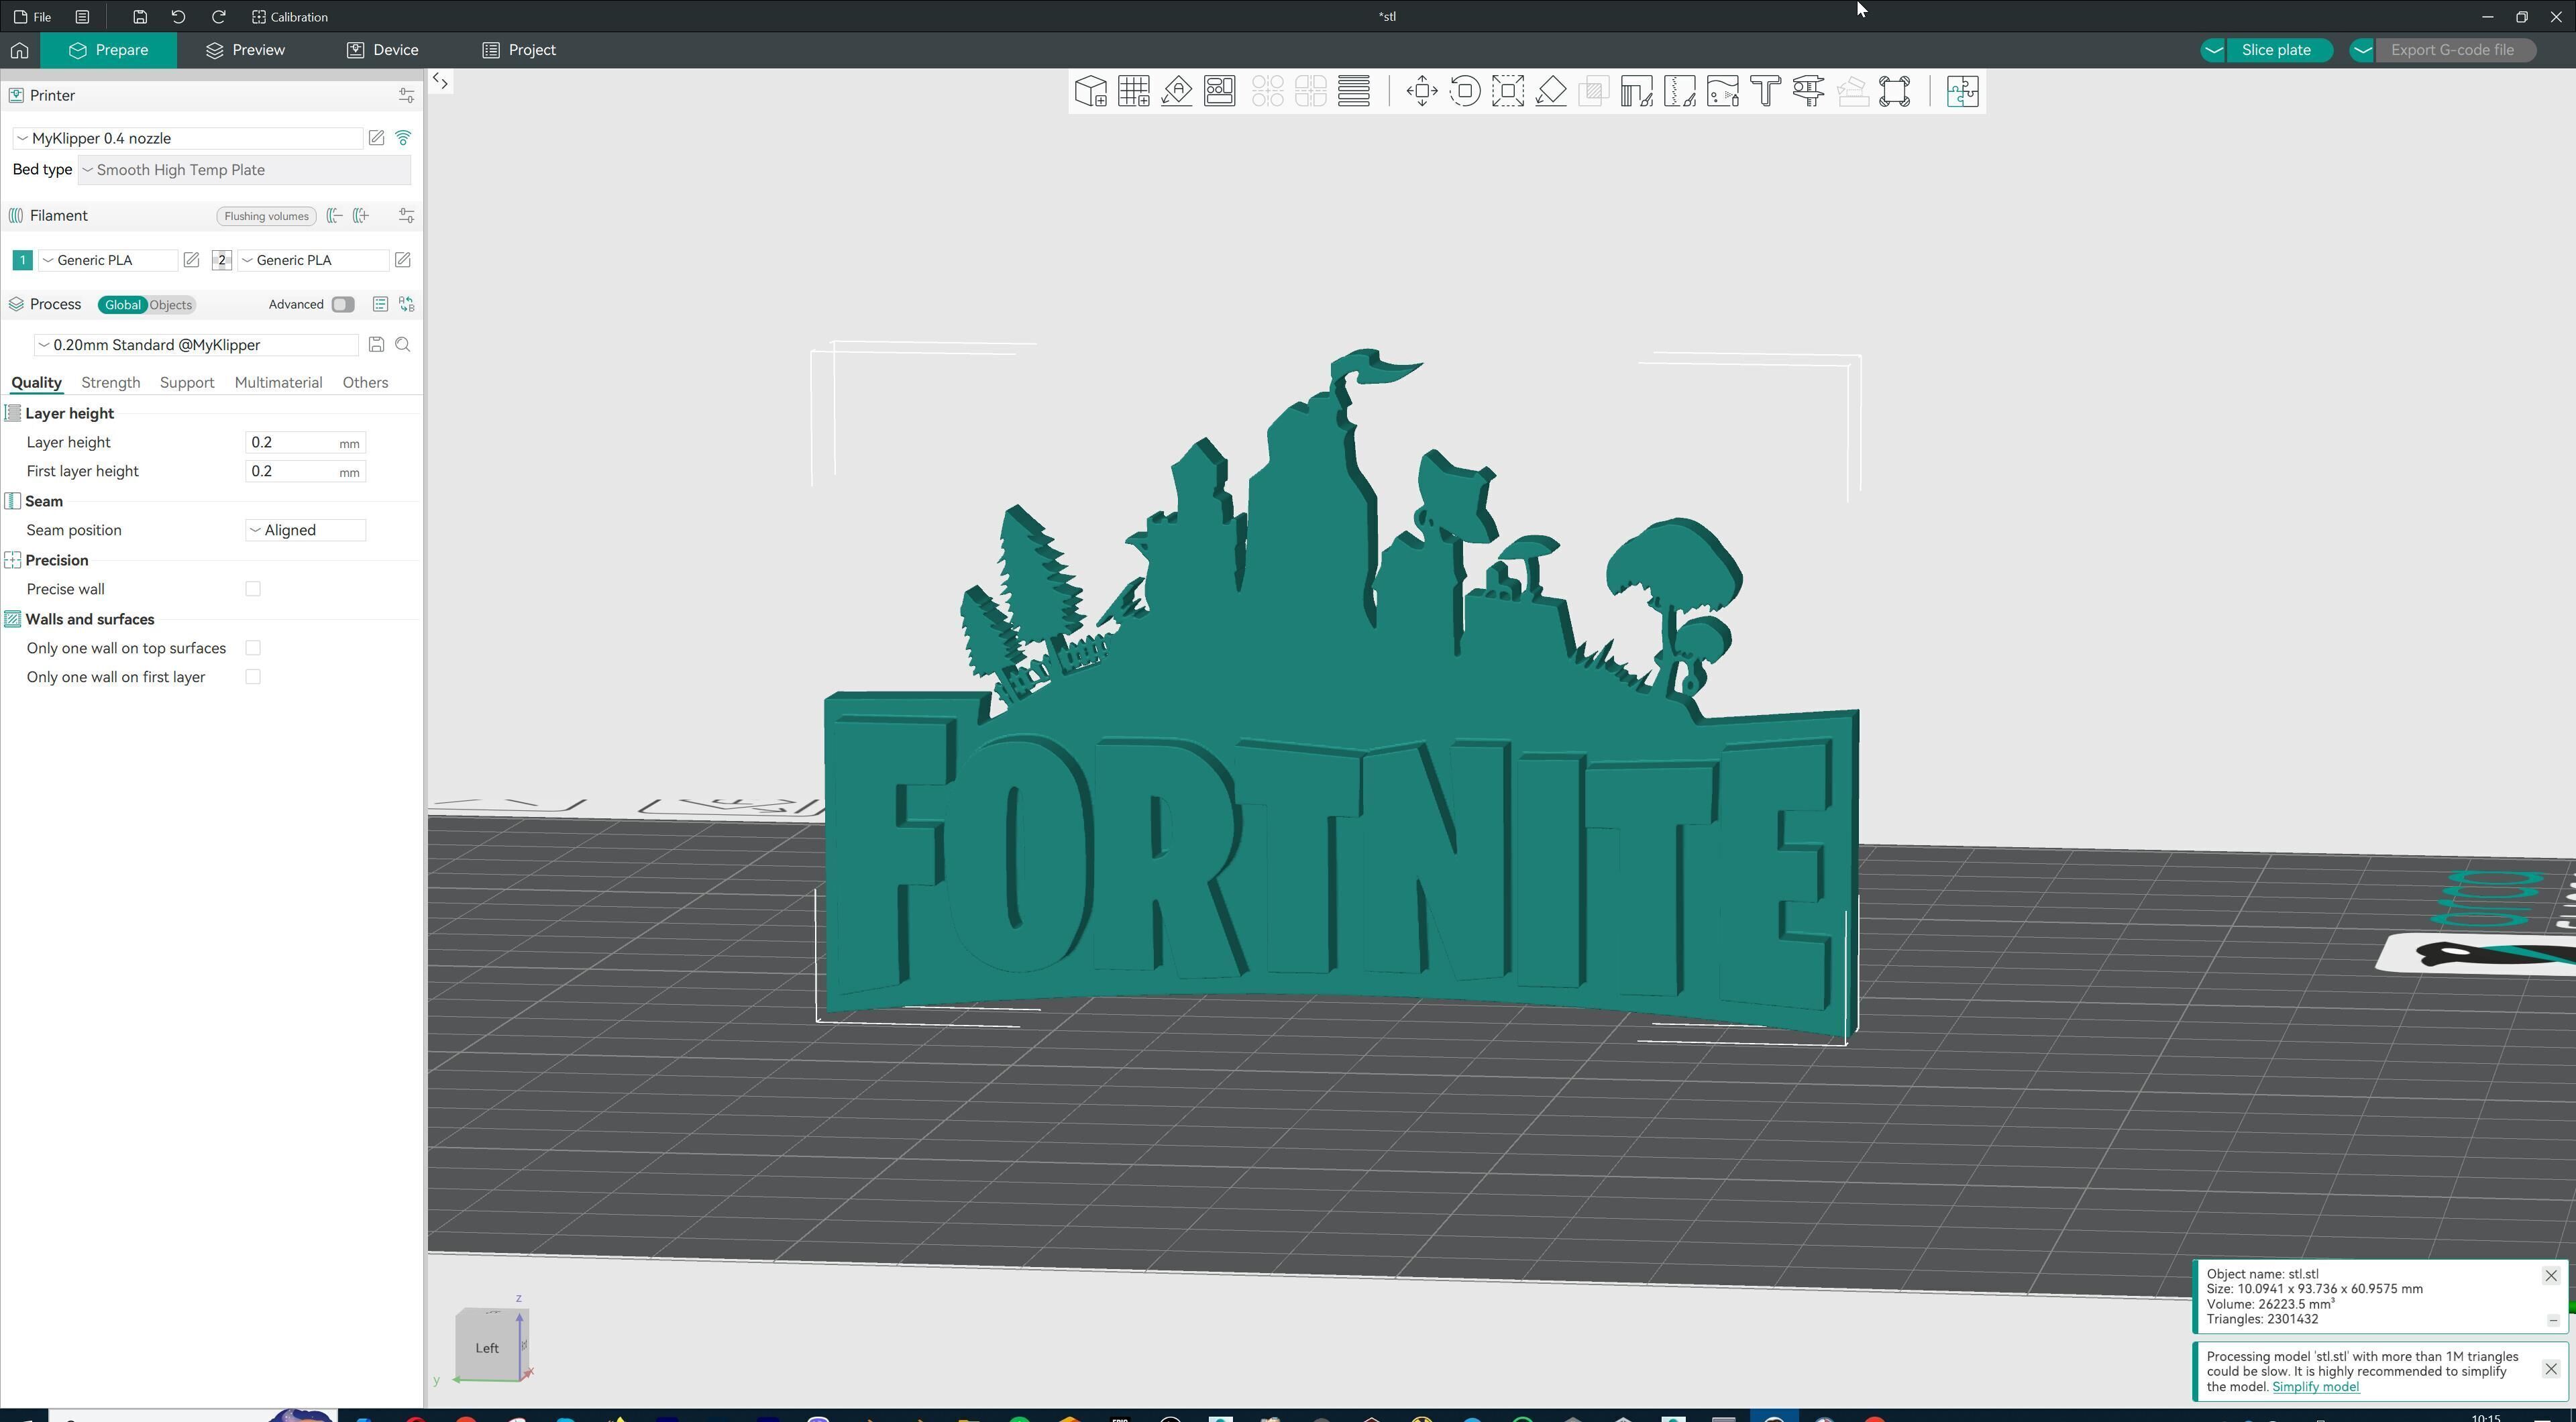This screenshot has width=2576, height=1422.
Task: Check Only one wall on top surfaces
Action: 253,648
